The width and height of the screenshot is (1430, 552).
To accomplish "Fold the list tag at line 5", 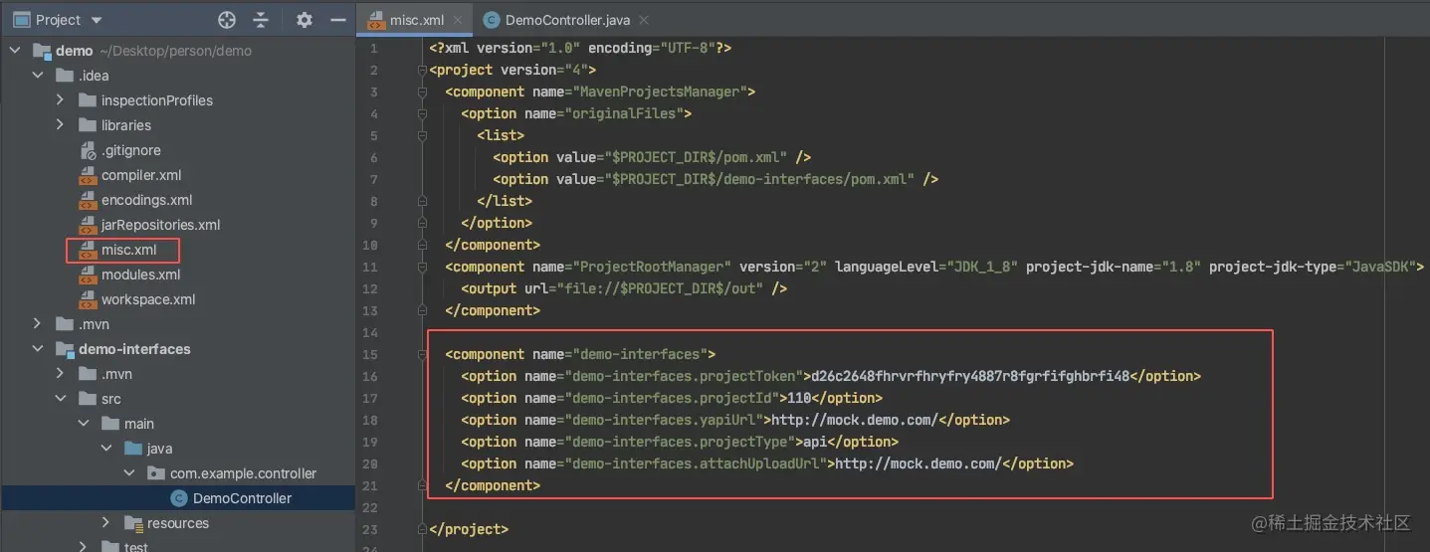I will click(x=422, y=135).
